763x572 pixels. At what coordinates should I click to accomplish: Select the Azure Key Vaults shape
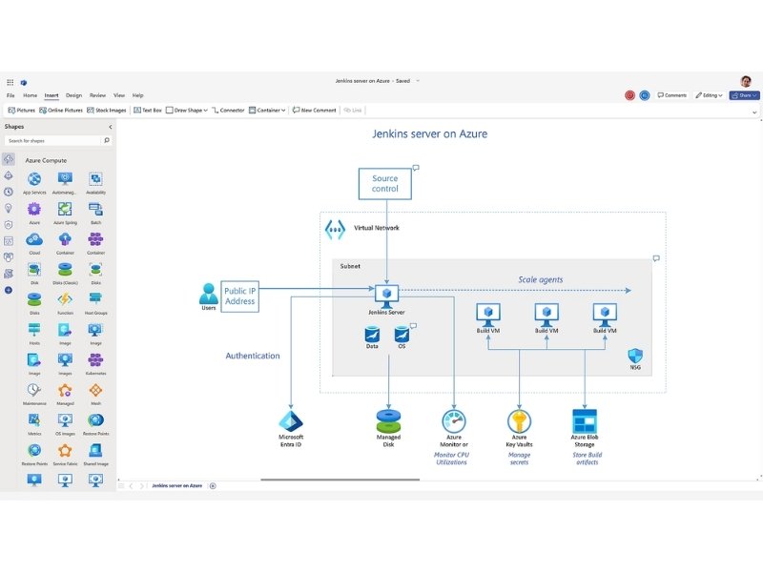tap(519, 428)
